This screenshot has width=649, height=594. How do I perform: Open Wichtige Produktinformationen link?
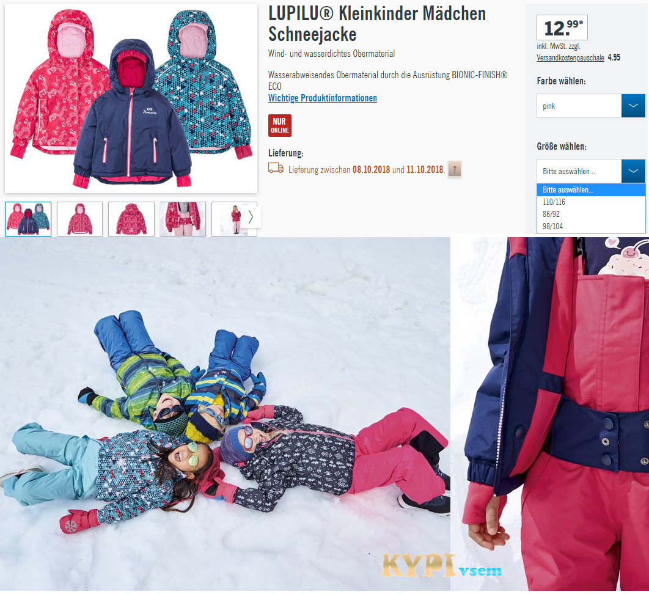[x=323, y=98]
